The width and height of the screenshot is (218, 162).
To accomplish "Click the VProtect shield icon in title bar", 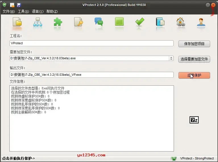I will (5, 5).
